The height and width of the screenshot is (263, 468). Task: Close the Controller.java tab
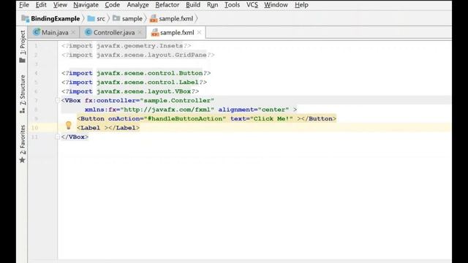[x=140, y=32]
